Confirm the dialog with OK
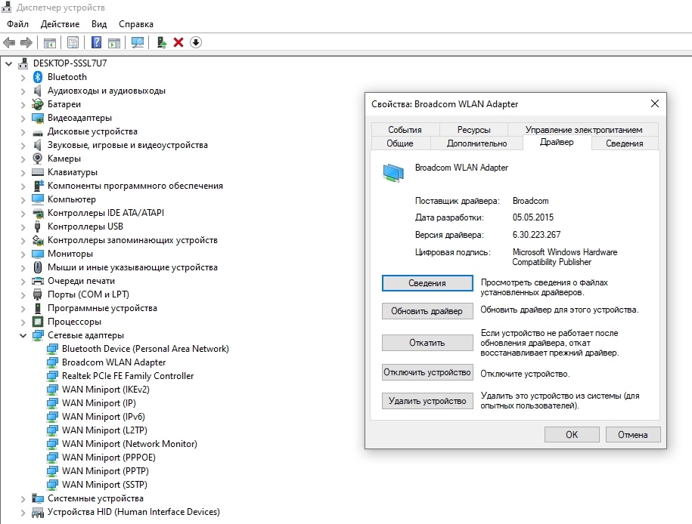 (x=572, y=435)
